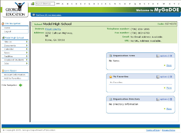
Task: Click the options icon in Organization Directory
Action: point(158,99)
